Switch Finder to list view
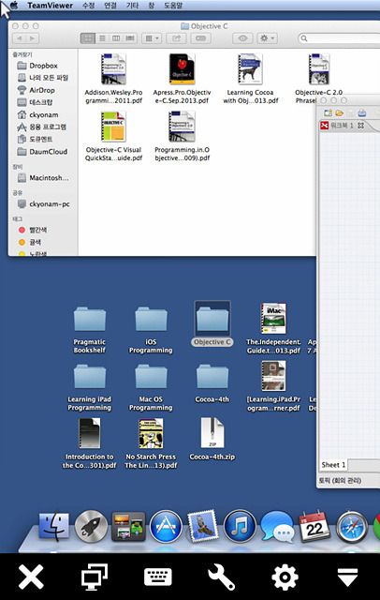Image resolution: width=380 pixels, height=600 pixels. (x=102, y=38)
